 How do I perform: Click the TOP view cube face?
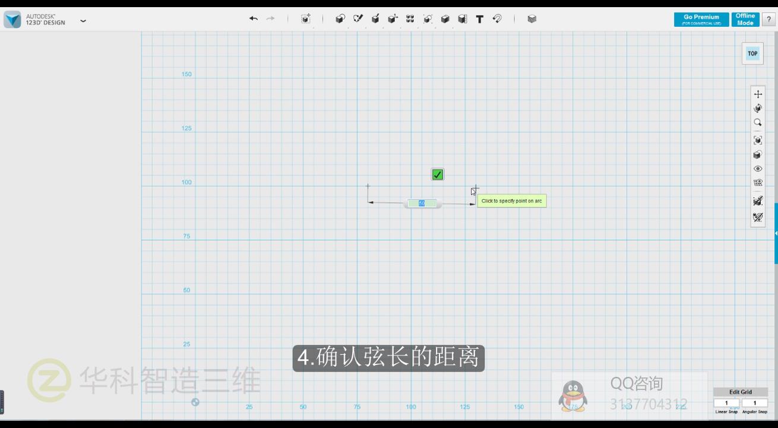point(752,53)
